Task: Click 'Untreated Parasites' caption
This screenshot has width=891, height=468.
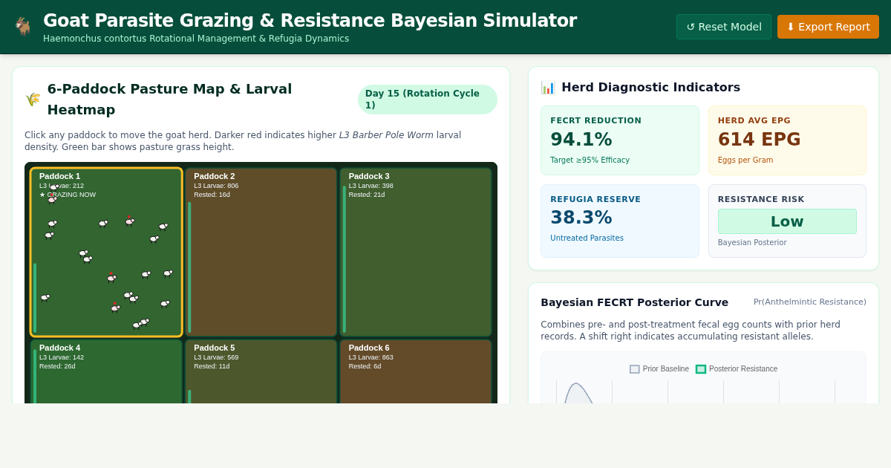Action: pos(587,238)
